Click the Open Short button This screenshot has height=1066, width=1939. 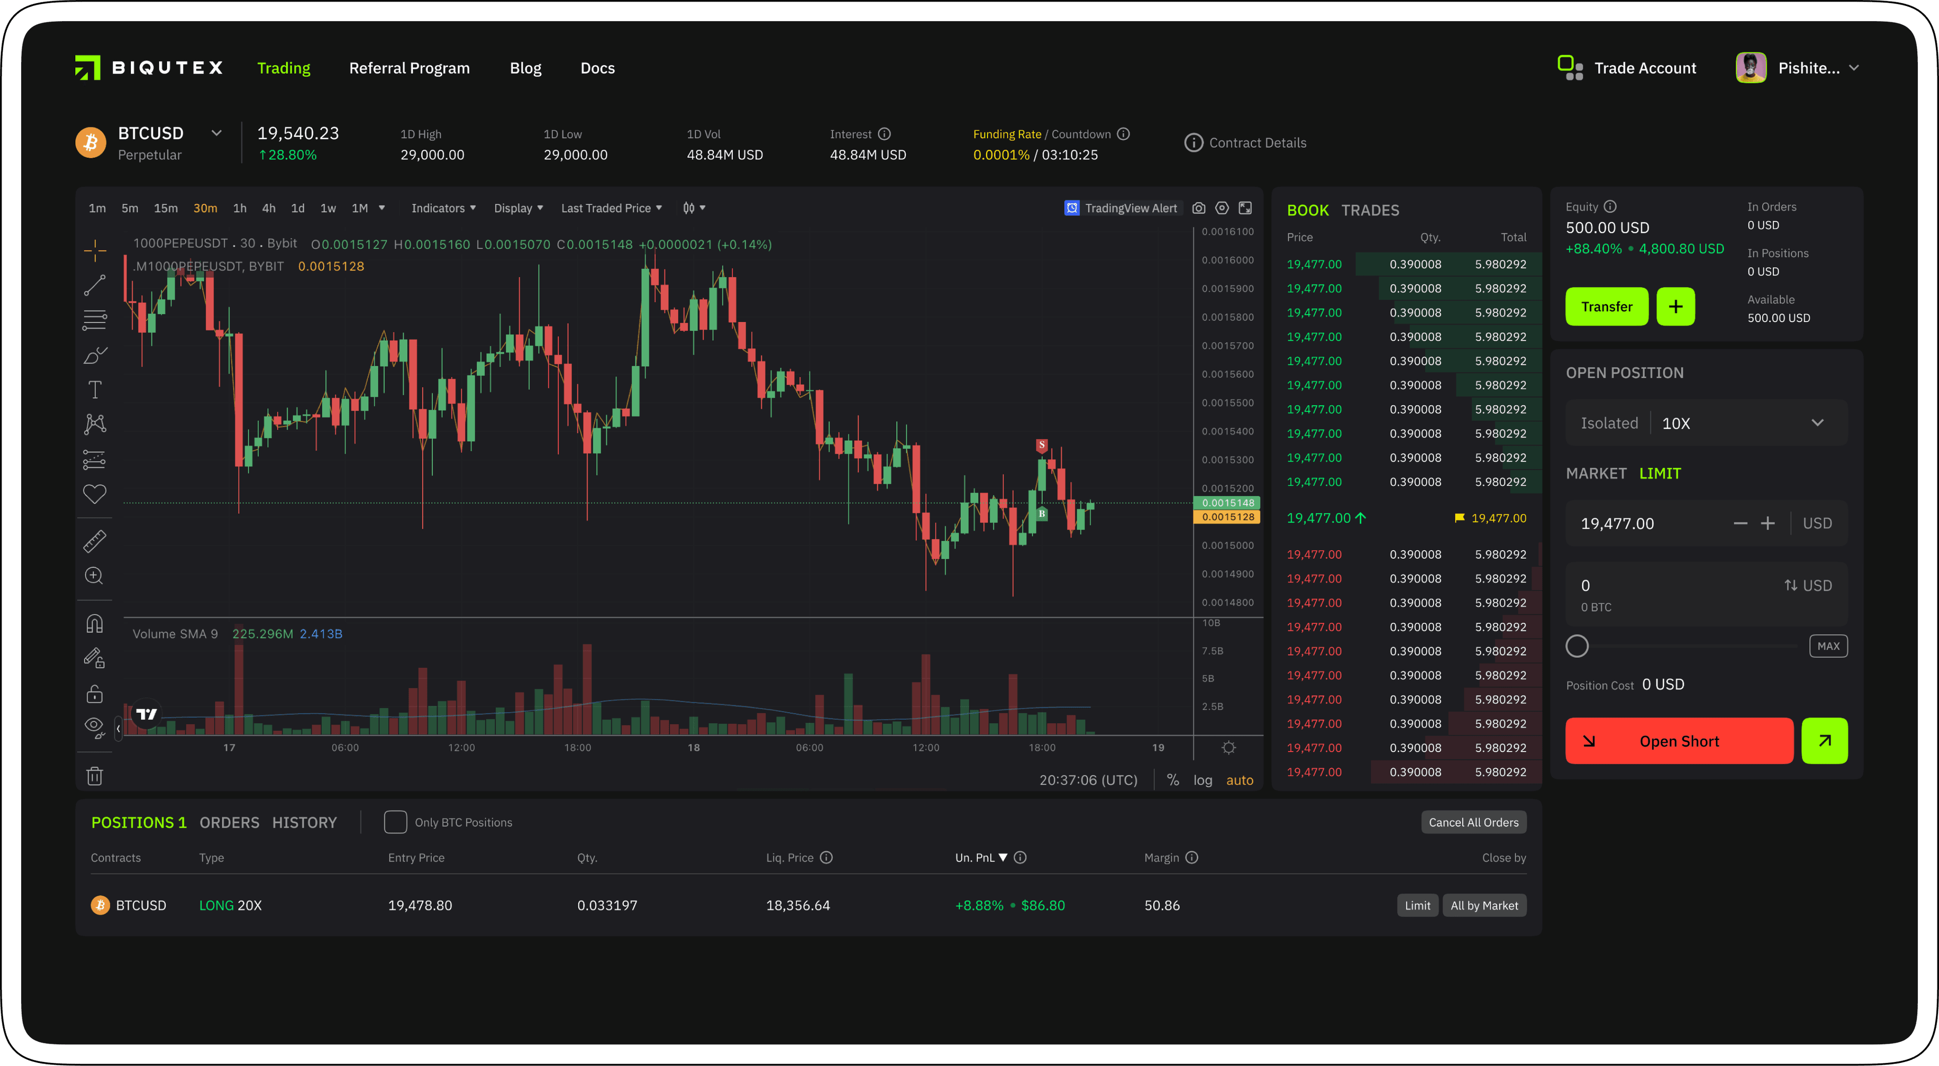pyautogui.click(x=1679, y=741)
